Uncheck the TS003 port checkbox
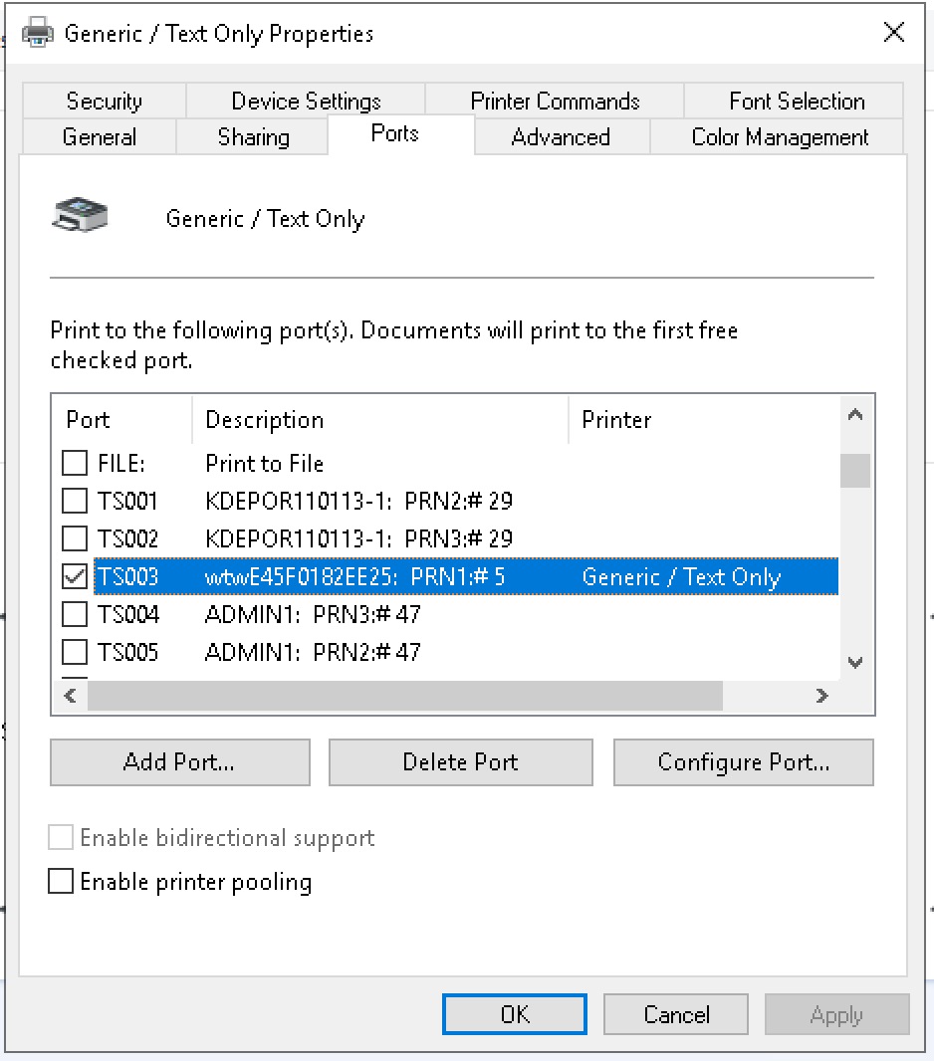This screenshot has width=934, height=1061. click(x=75, y=577)
